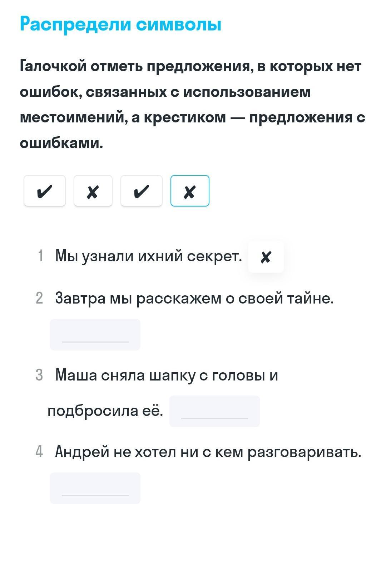Click the blue-outlined cross tile

190,191
